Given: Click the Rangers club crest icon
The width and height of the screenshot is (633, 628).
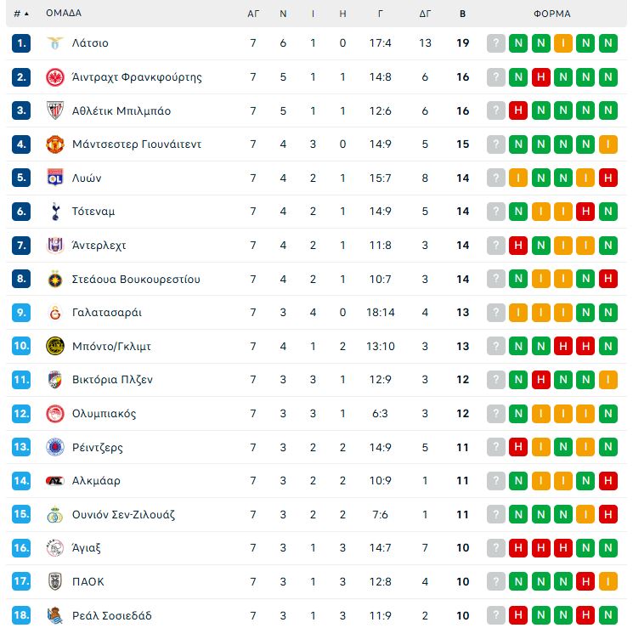Looking at the screenshot, I should pyautogui.click(x=54, y=447).
